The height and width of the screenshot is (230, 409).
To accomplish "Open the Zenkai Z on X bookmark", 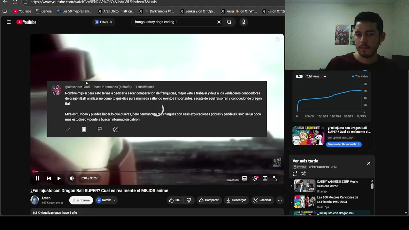I will 197,11.
